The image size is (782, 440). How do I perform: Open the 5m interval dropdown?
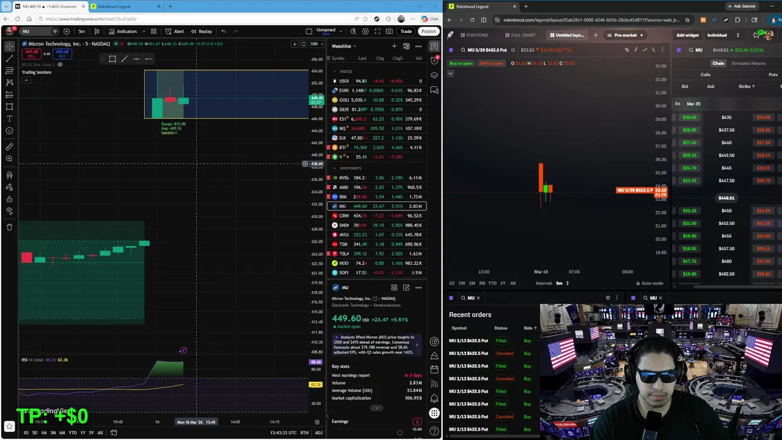point(81,31)
